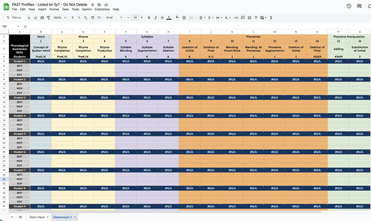Select Student 5 name cell
Image resolution: width=371 pixels, height=221 pixels.
click(19, 134)
